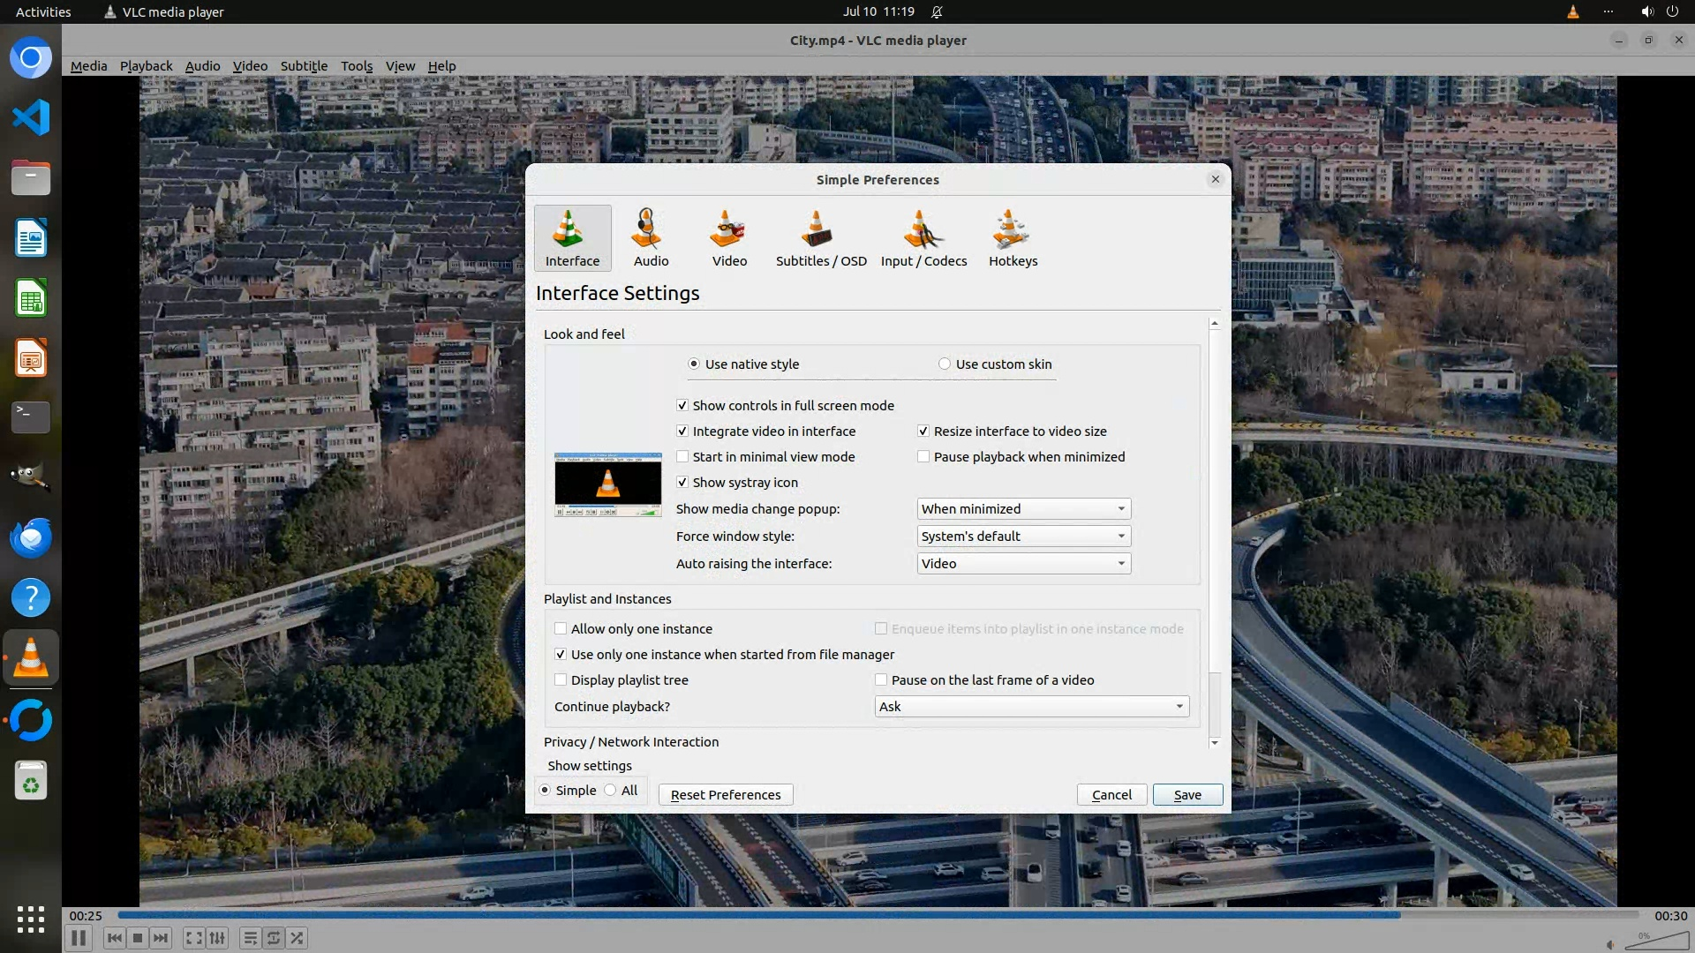The width and height of the screenshot is (1695, 953).
Task: Click the Reset Preferences button
Action: pos(726,795)
